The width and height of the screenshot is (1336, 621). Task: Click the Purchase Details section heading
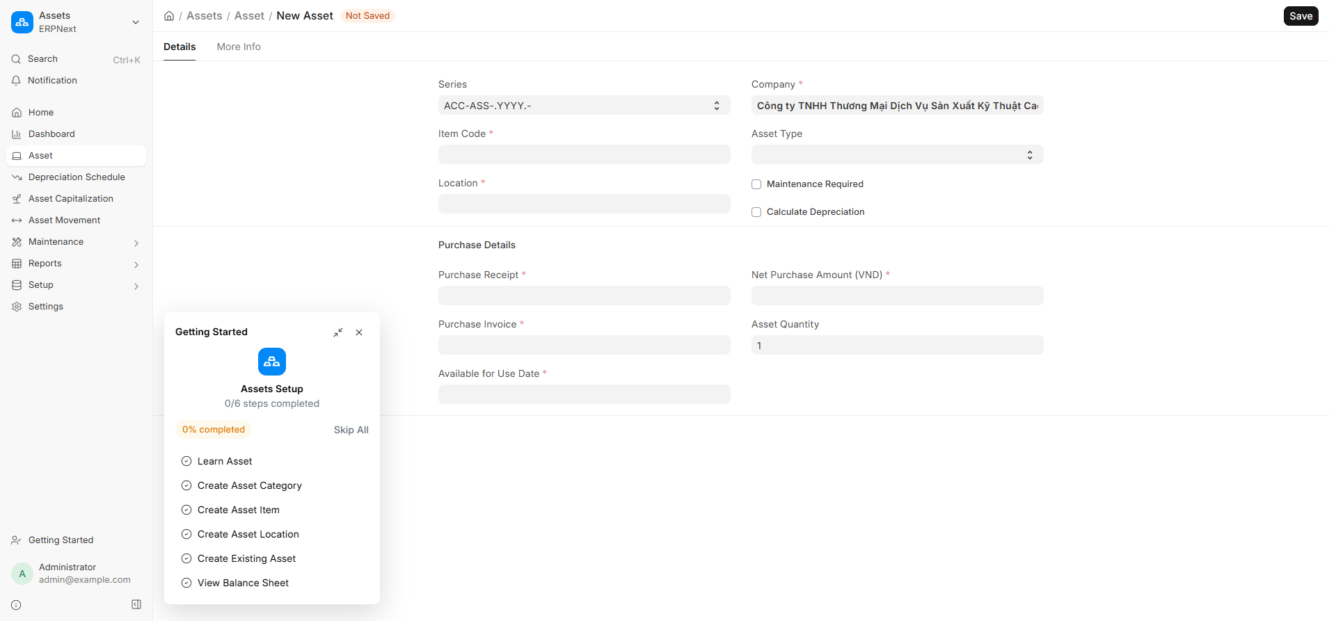[477, 245]
